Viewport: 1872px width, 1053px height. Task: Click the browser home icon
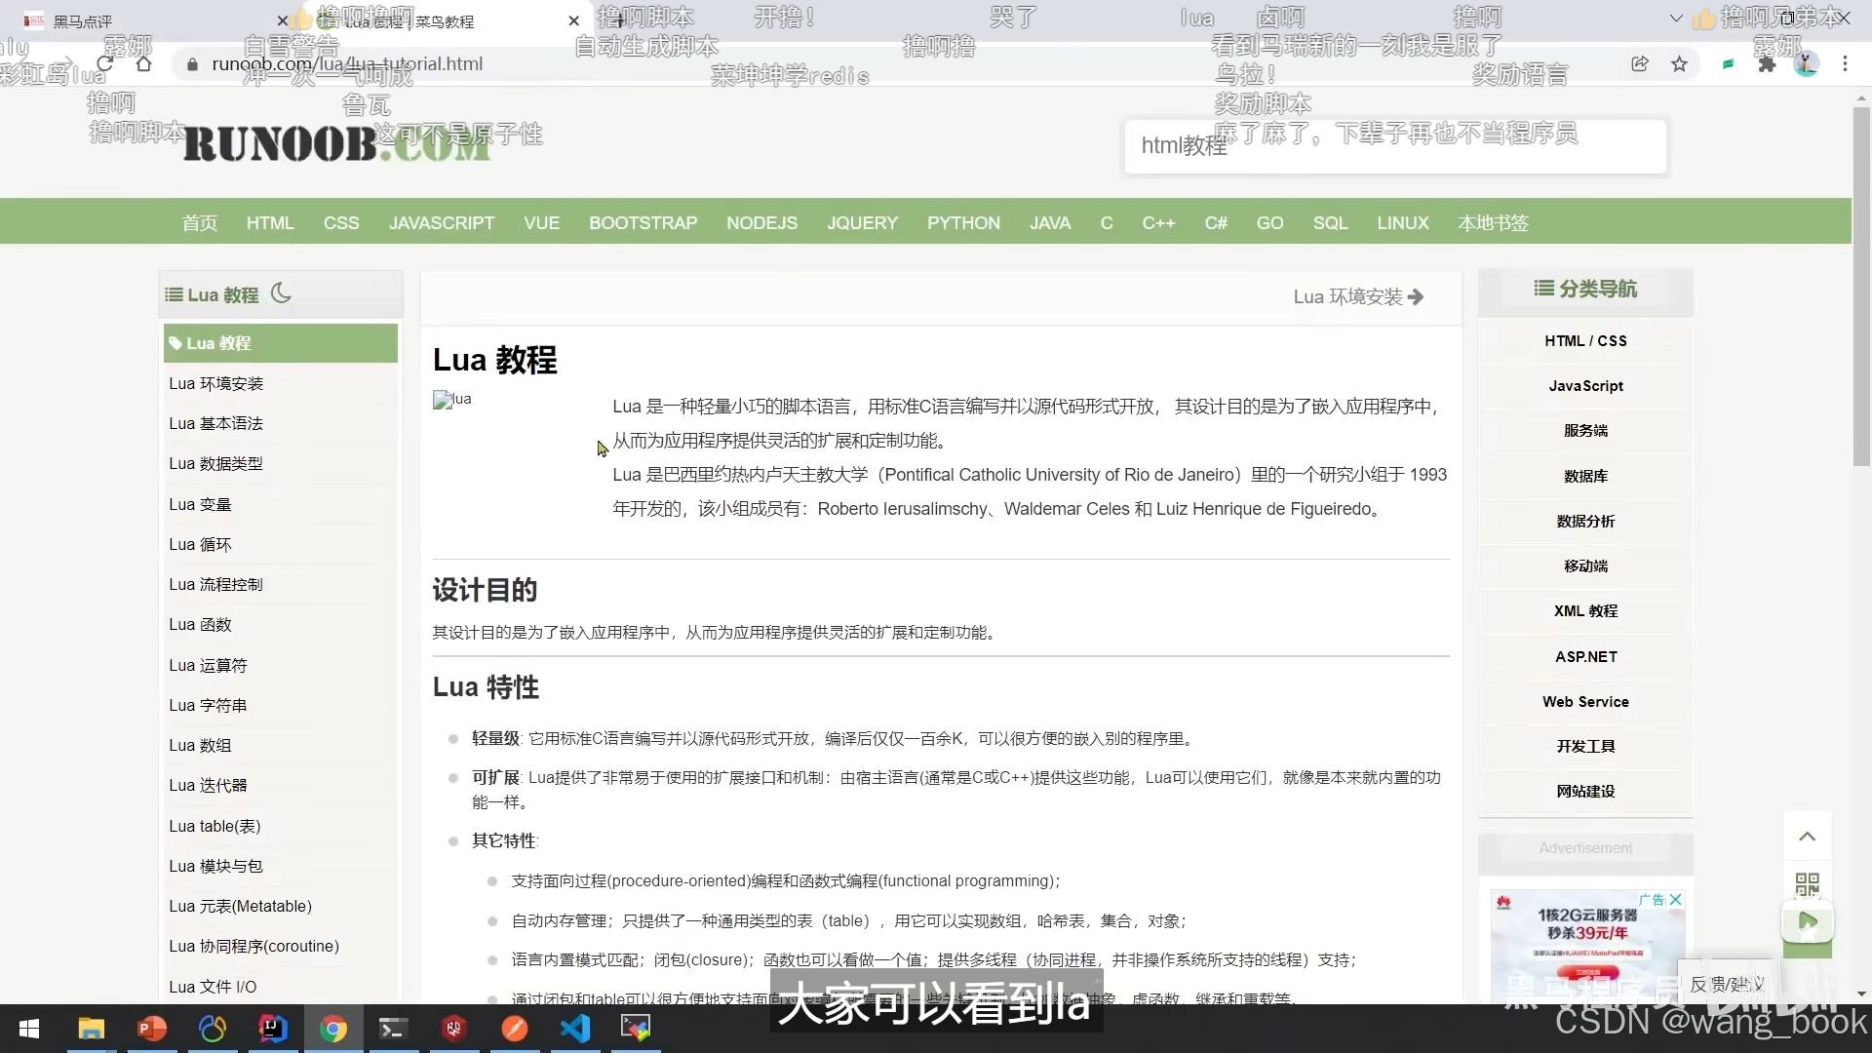143,64
